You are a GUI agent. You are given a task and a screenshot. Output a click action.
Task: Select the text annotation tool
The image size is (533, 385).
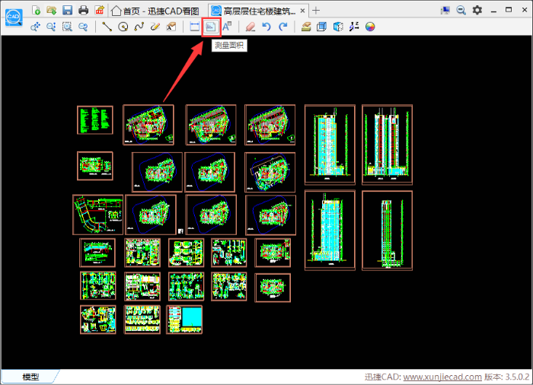click(x=227, y=27)
